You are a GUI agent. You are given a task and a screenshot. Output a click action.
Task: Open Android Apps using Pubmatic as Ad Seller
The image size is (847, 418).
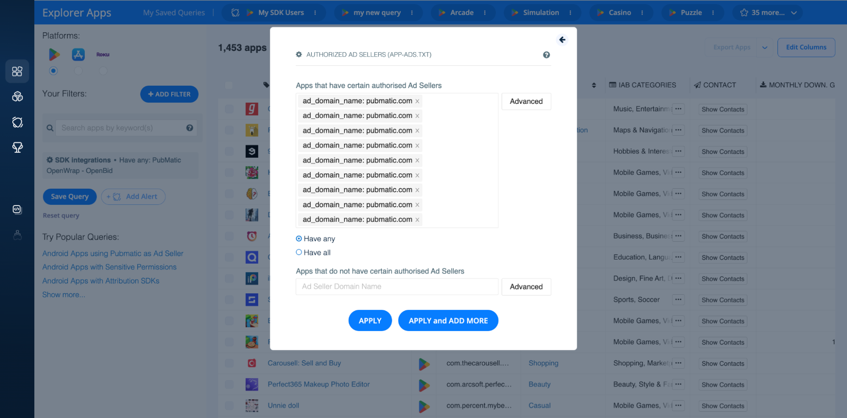click(113, 254)
